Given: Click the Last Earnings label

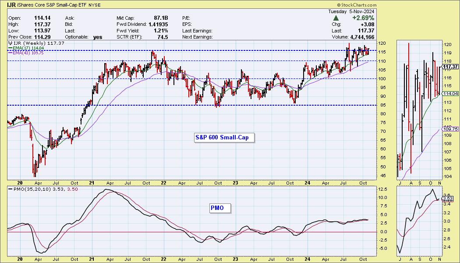Looking at the screenshot, I should pyautogui.click(x=197, y=31).
